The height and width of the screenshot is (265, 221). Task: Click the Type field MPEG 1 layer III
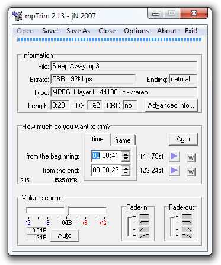click(x=124, y=92)
